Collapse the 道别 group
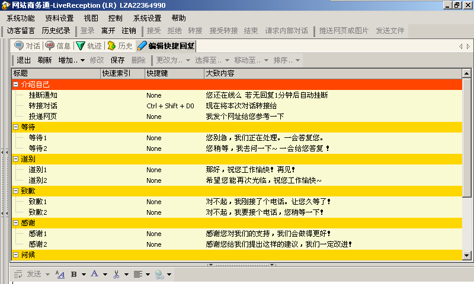 (x=16, y=159)
